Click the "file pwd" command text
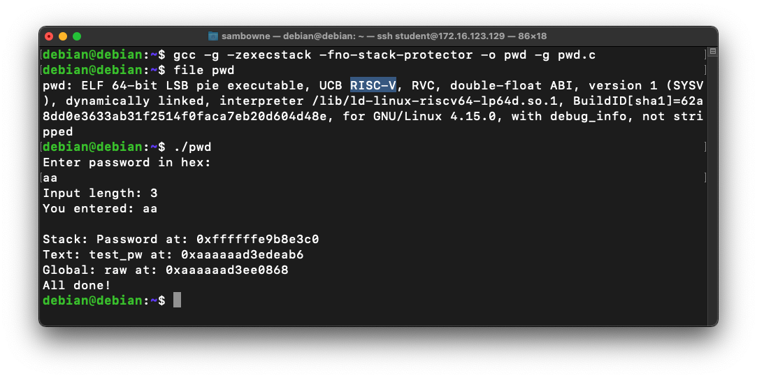Screen dimensions: 757x378 click(203, 70)
